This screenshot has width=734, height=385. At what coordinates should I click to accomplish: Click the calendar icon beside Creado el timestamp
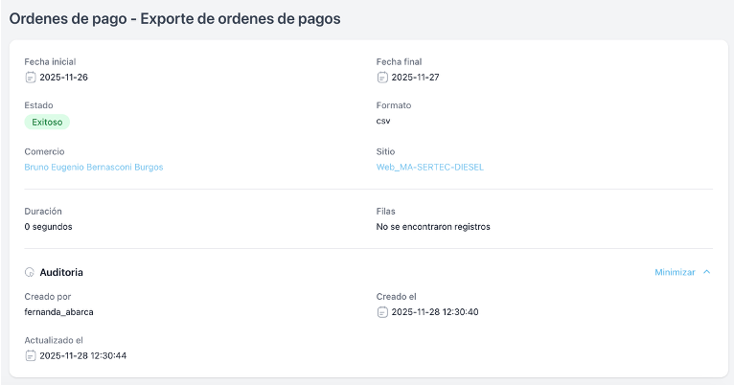(x=382, y=312)
